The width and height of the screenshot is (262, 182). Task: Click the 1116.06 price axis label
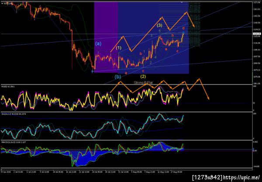pyautogui.click(x=256, y=43)
